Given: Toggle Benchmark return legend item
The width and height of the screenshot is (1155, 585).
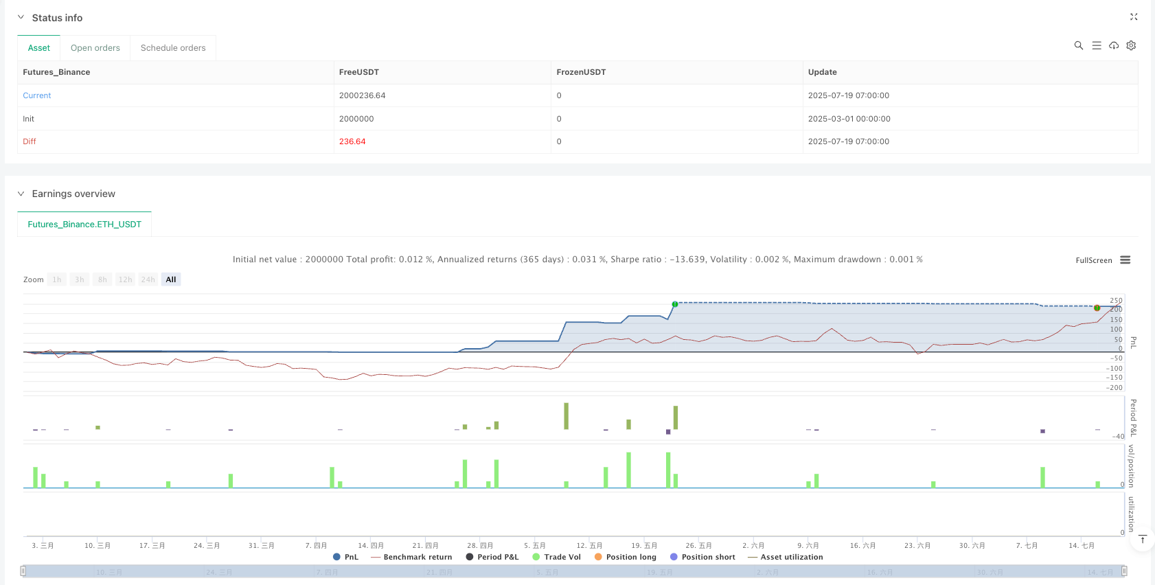Looking at the screenshot, I should (411, 557).
